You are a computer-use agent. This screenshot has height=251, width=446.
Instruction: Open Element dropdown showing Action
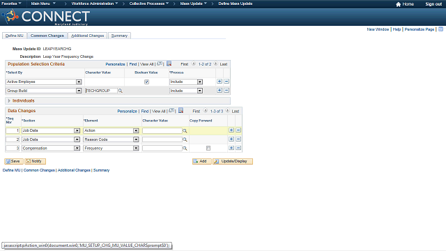click(111, 130)
